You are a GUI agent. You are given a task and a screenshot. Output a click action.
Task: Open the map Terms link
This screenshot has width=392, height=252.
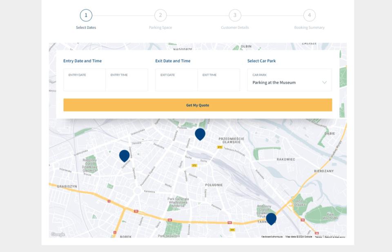coord(318,237)
